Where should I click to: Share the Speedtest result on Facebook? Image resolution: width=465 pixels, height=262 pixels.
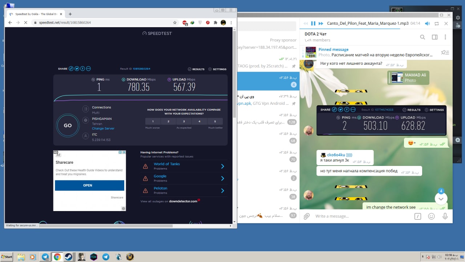[82, 68]
